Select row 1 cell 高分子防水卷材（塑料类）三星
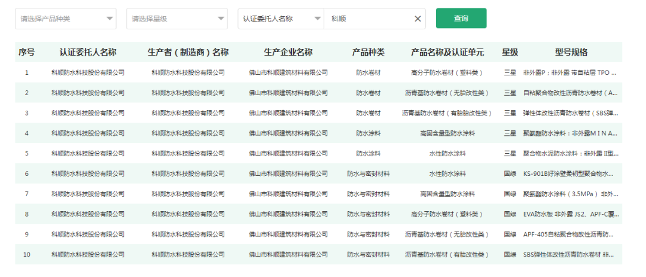Image resolution: width=646 pixels, height=277 pixels. (x=447, y=72)
